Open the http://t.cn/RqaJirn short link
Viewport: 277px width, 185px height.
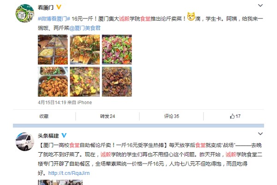69,173
